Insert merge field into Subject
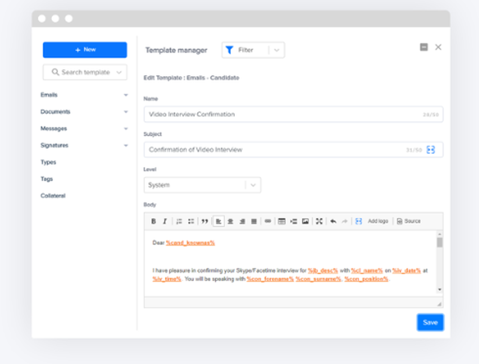Image resolution: width=479 pixels, height=364 pixels. pos(431,150)
